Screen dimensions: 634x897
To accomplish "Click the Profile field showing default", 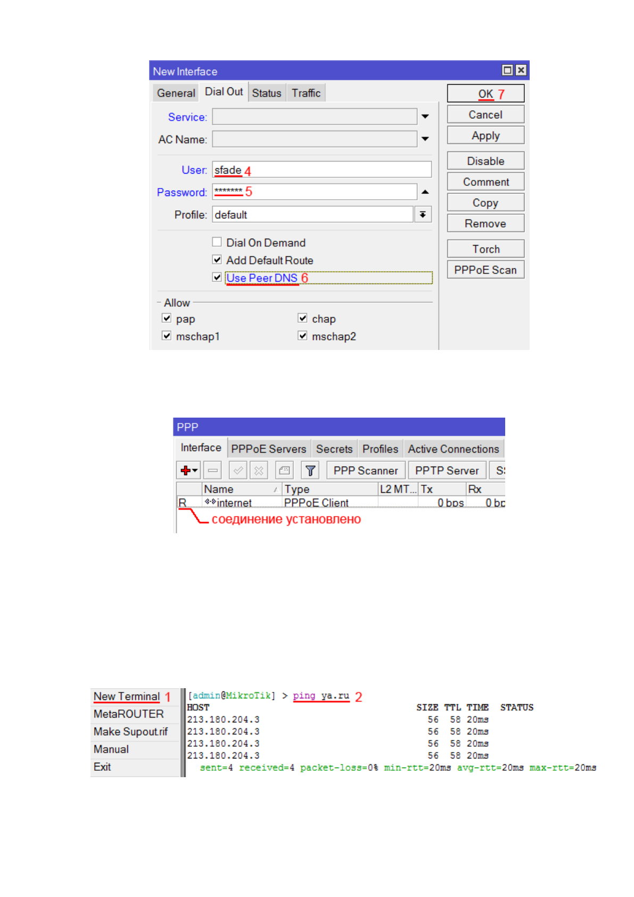I will (313, 215).
